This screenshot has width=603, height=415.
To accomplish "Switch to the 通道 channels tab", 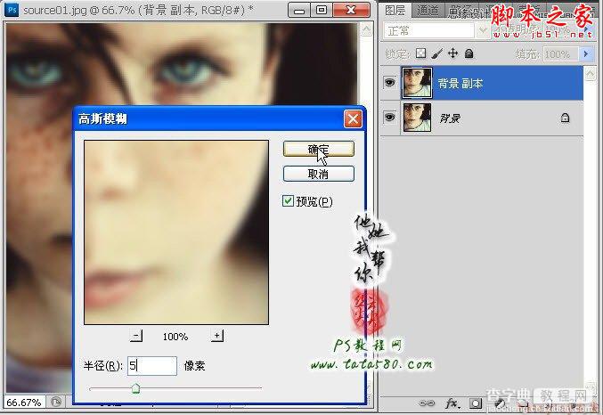I will click(x=428, y=11).
